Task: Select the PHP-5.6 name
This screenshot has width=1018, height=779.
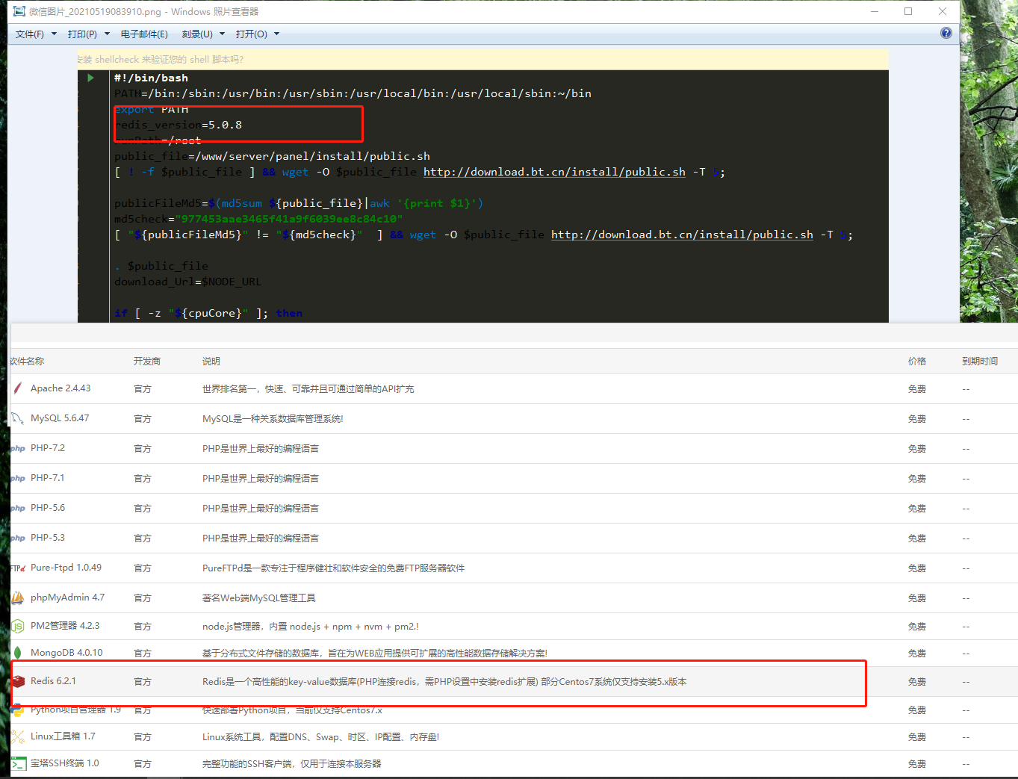Action: click(x=48, y=508)
